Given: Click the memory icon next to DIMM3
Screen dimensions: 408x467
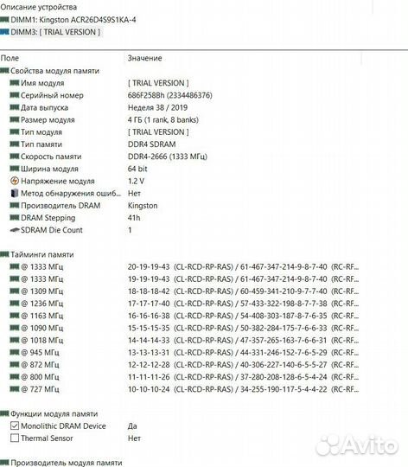Looking at the screenshot, I should click(x=5, y=32).
